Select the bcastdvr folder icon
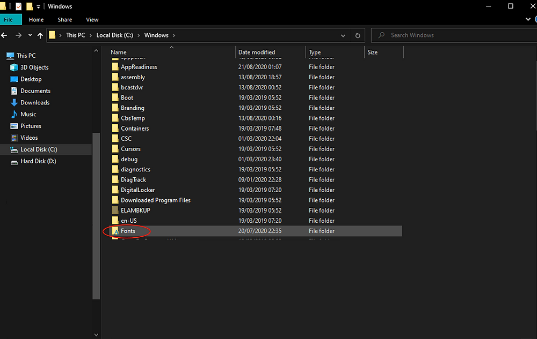 click(x=115, y=87)
